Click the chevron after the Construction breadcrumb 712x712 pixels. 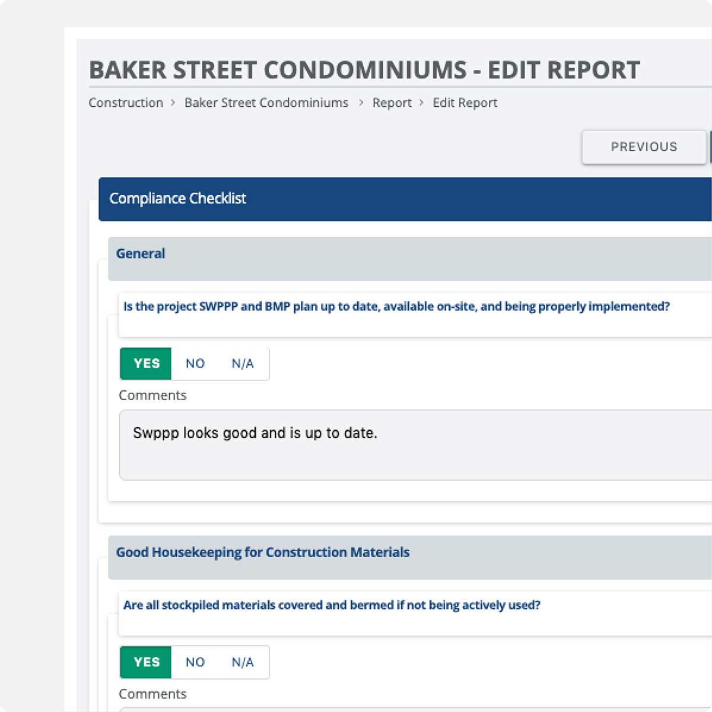click(x=173, y=103)
